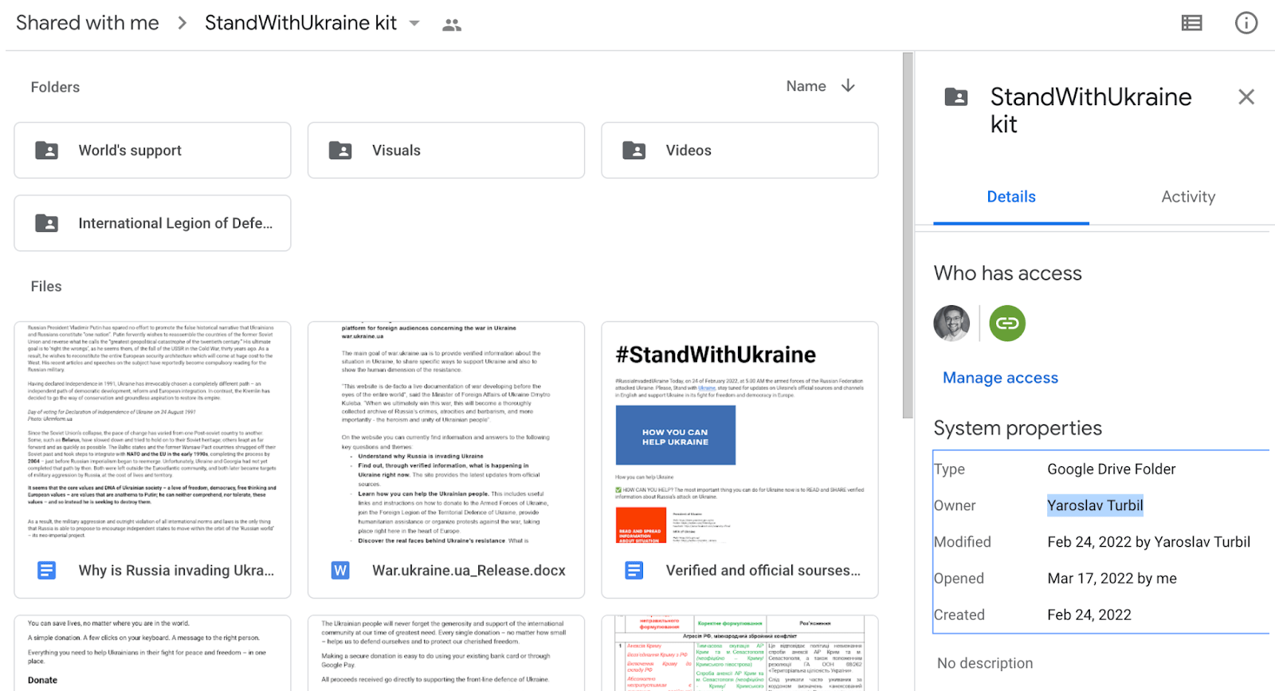This screenshot has height=691, width=1275.
Task: Click the Files section heading
Action: [x=46, y=286]
